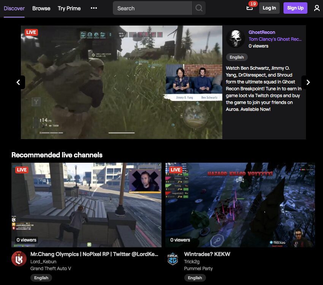Click '0 viewers' under the GhostRecon channel
The width and height of the screenshot is (323, 285).
click(258, 46)
